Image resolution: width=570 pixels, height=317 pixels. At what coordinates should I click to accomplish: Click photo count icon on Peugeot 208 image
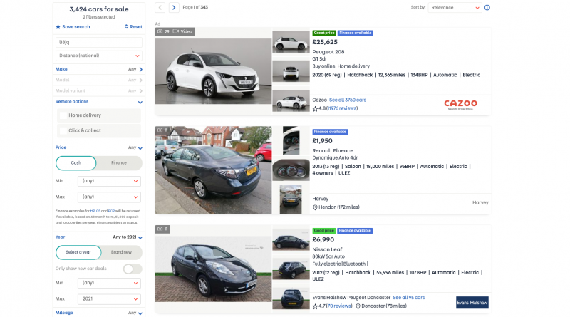click(x=160, y=31)
